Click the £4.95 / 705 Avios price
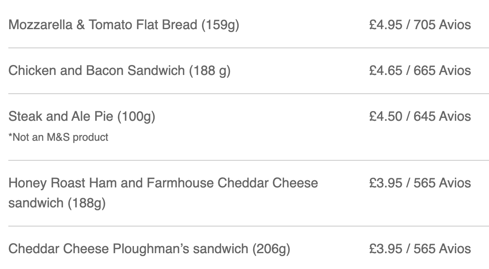 420,25
